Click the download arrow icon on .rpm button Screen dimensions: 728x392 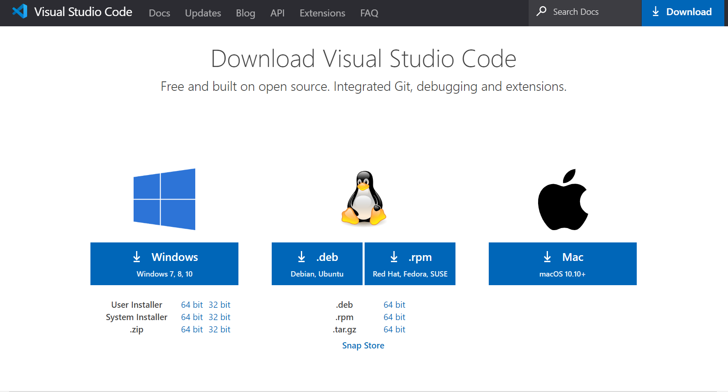click(x=394, y=257)
